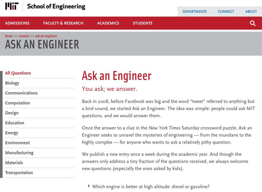Viewport: 262px width, 192px height.
Task: Click the home breadcrumb link
Action: click(9, 36)
